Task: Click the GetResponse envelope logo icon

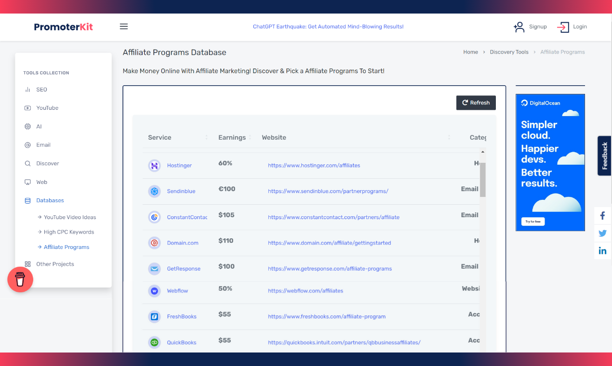Action: tap(154, 269)
